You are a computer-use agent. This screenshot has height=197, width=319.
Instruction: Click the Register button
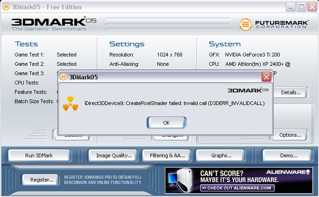tap(42, 180)
